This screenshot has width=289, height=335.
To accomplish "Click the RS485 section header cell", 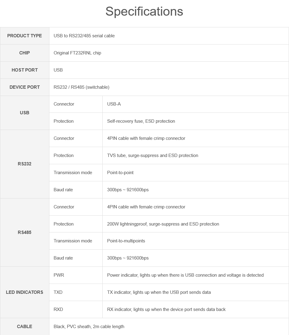I will [24, 232].
